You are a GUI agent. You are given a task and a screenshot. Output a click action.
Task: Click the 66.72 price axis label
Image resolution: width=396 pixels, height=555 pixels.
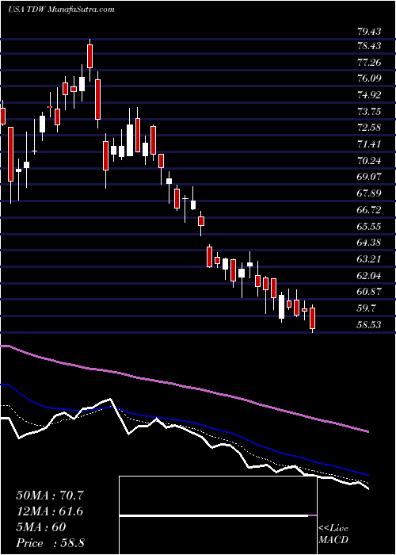(x=369, y=209)
